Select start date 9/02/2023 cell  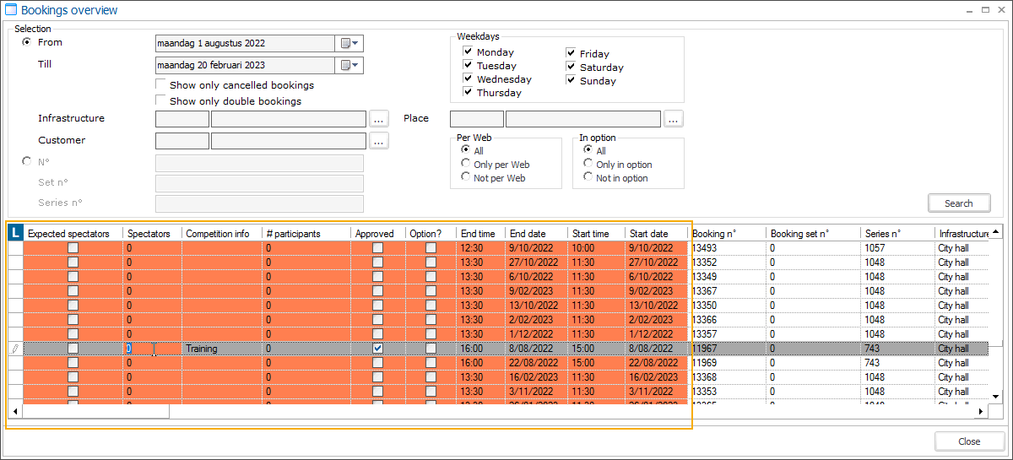[657, 291]
